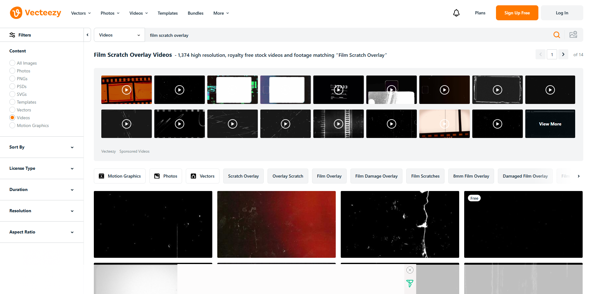Image resolution: width=592 pixels, height=294 pixels.
Task: Click View More sponsored videos
Action: pos(550,124)
